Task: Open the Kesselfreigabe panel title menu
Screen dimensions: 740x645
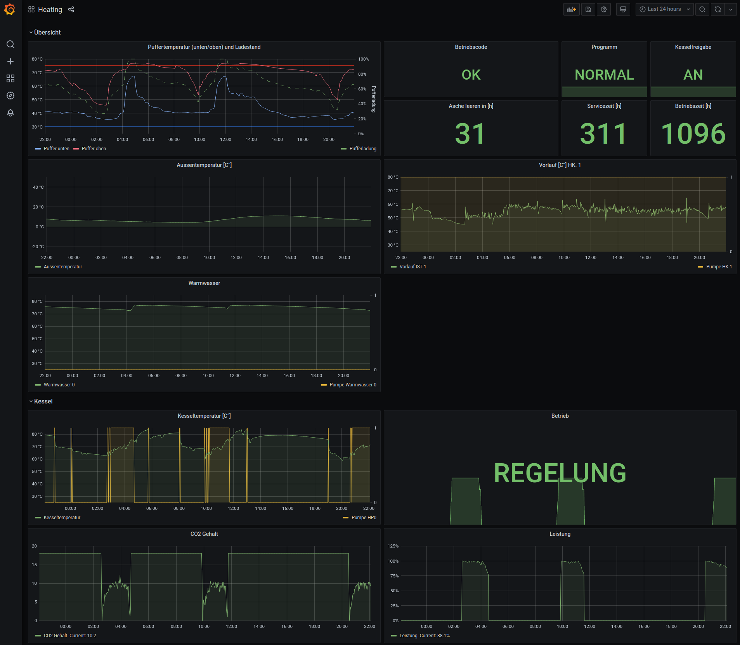Action: point(693,47)
